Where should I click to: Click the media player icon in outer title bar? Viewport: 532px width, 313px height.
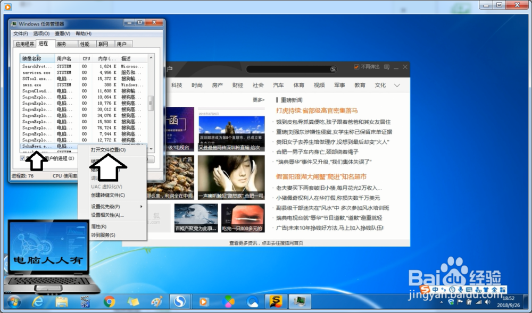[x=7, y=6]
